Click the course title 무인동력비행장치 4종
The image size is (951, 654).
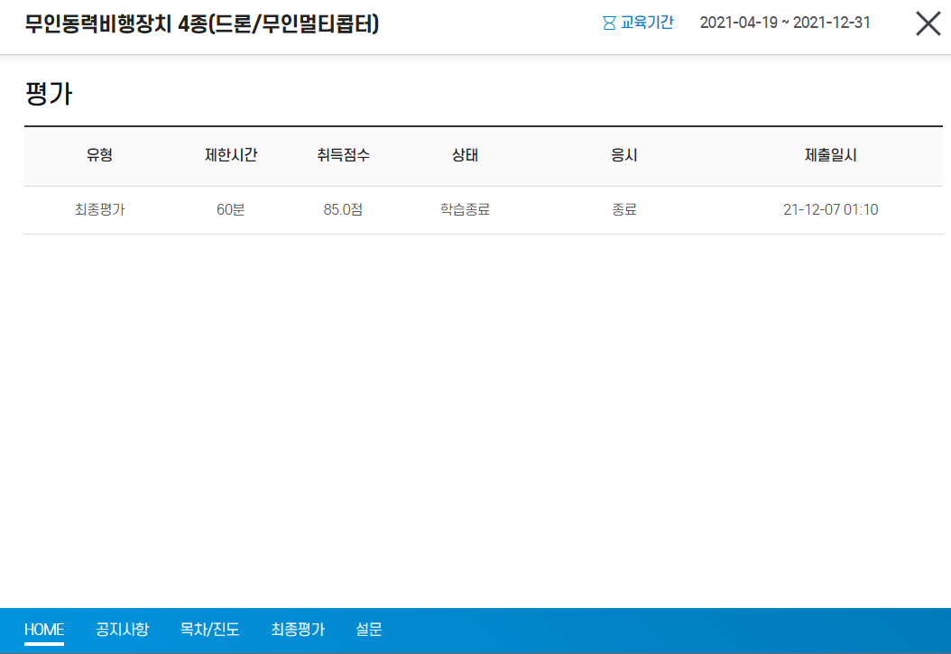pos(202,24)
